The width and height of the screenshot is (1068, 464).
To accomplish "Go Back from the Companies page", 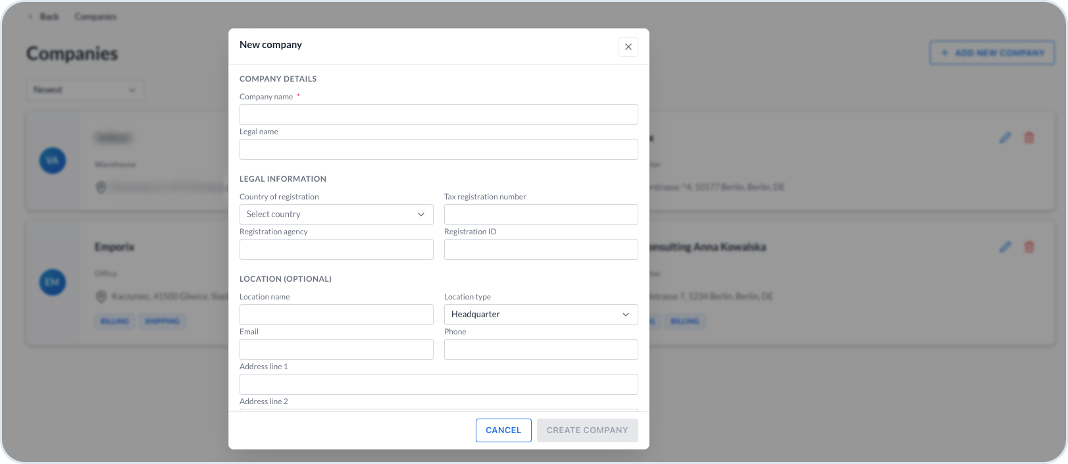I will [x=44, y=16].
